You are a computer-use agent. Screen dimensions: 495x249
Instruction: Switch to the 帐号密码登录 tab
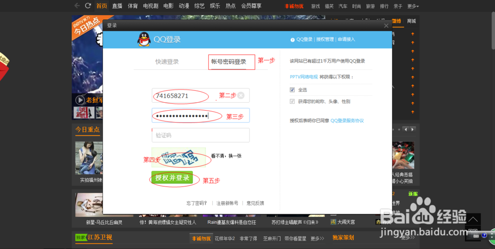tap(229, 62)
